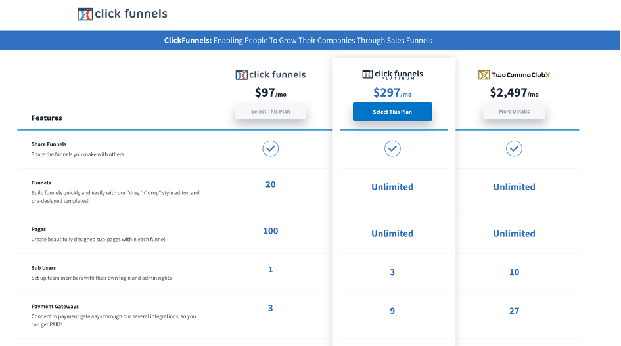
Task: Select the Platinum $297/mo plan button
Action: [392, 112]
